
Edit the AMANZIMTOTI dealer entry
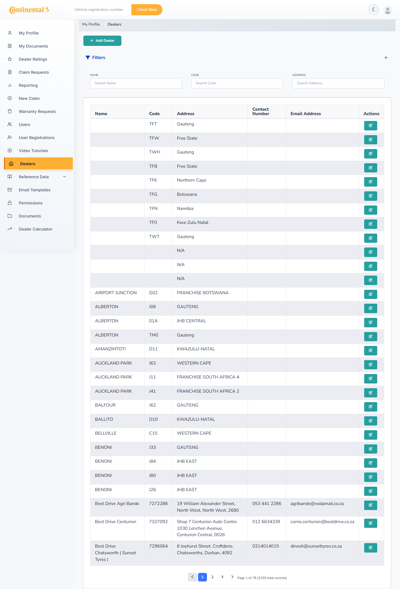coord(371,350)
